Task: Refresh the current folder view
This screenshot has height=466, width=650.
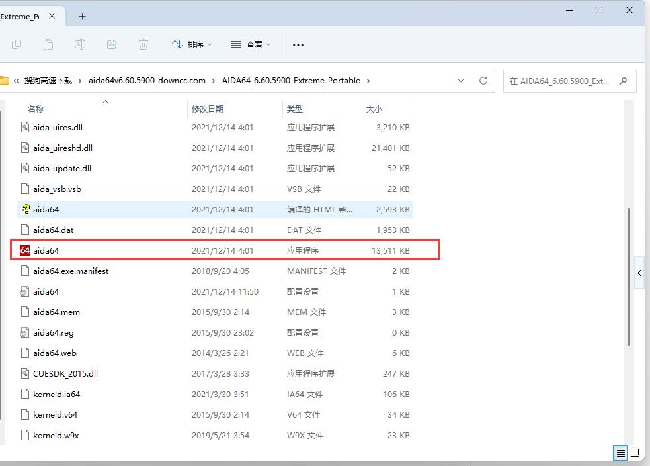Action: point(483,81)
